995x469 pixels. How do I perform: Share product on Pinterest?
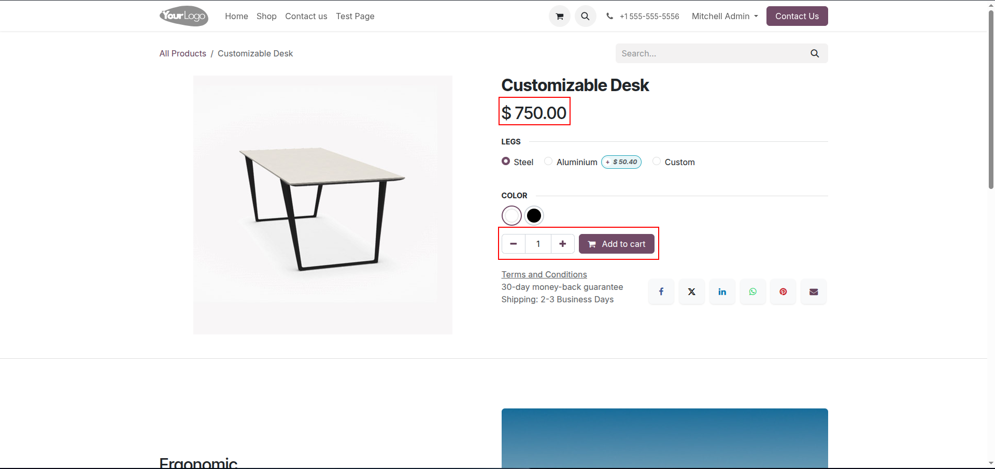click(783, 292)
